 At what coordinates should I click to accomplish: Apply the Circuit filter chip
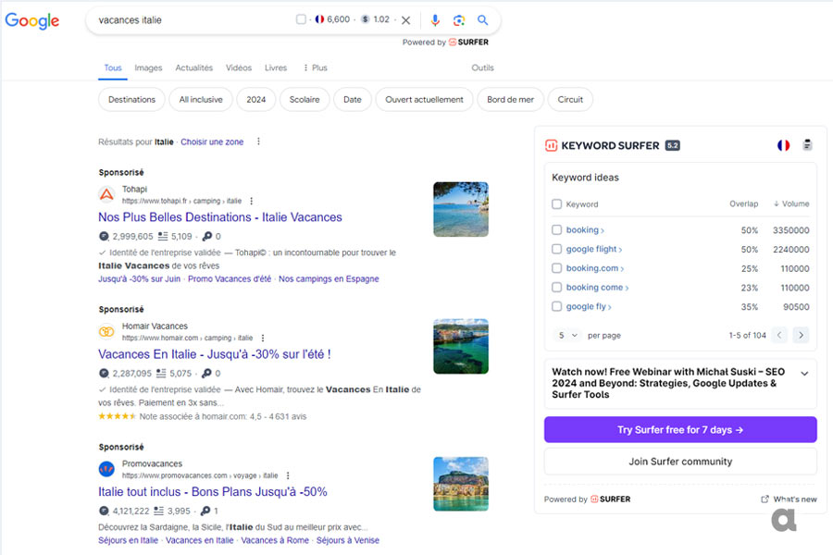(570, 99)
